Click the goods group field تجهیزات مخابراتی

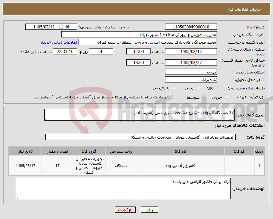pyautogui.click(x=140, y=137)
